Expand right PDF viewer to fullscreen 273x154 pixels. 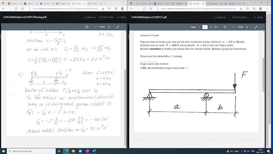[x=255, y=27]
